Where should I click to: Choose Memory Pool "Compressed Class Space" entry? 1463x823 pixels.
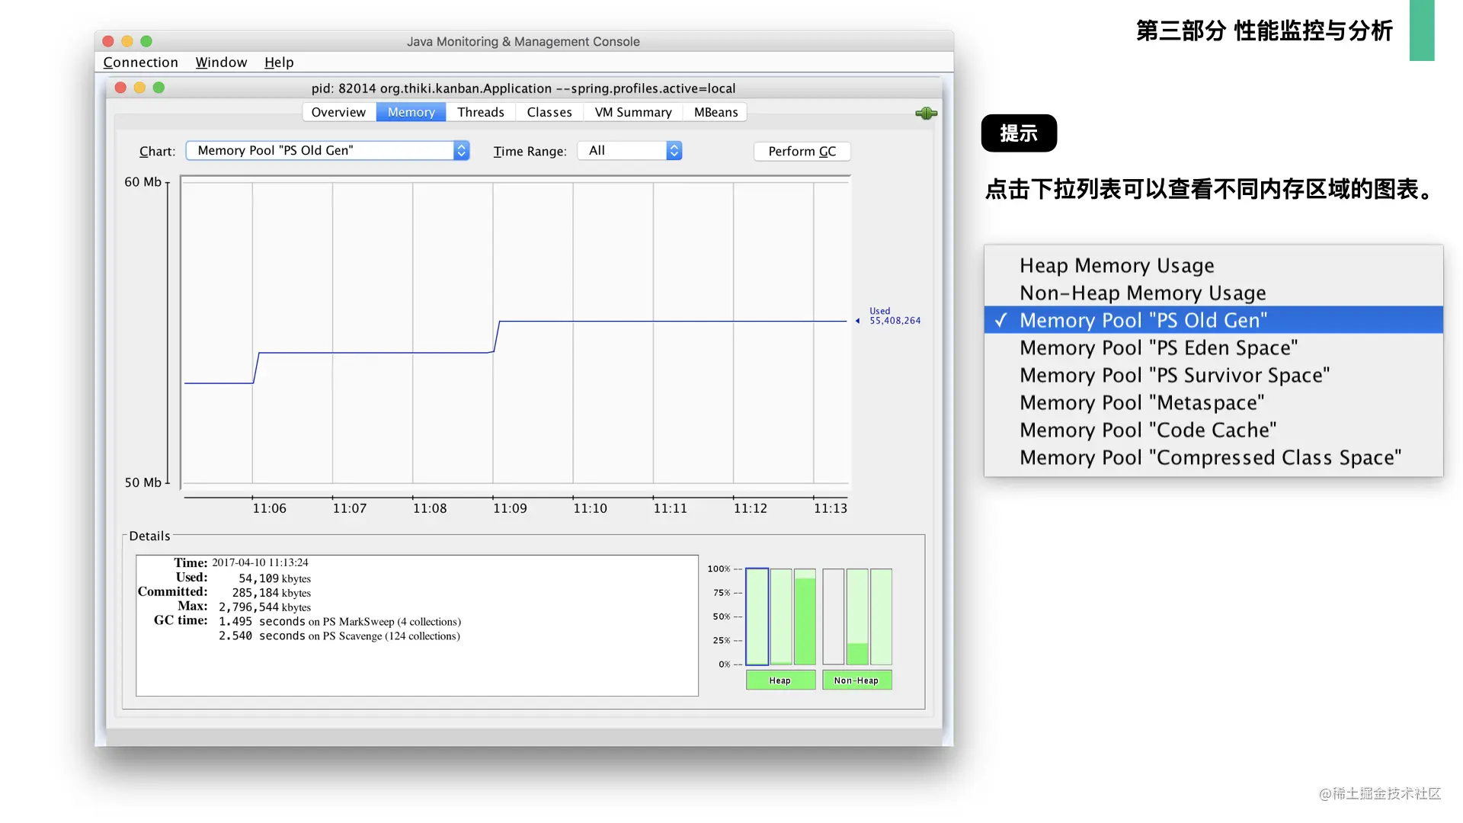[1213, 457]
